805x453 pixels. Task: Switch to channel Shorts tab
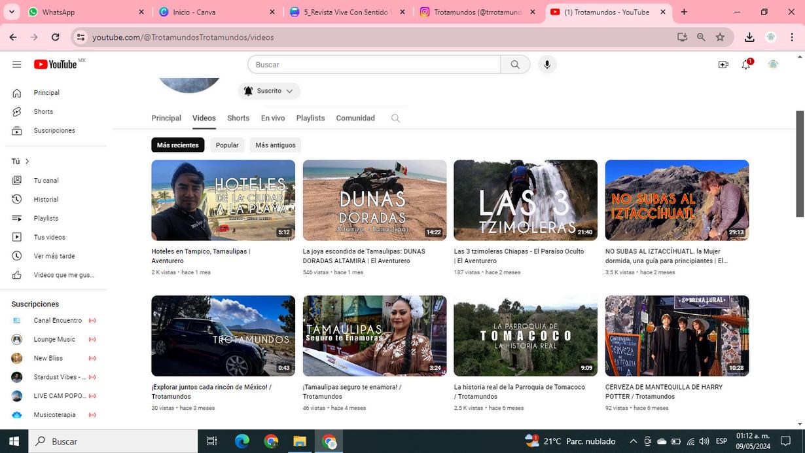pos(238,118)
